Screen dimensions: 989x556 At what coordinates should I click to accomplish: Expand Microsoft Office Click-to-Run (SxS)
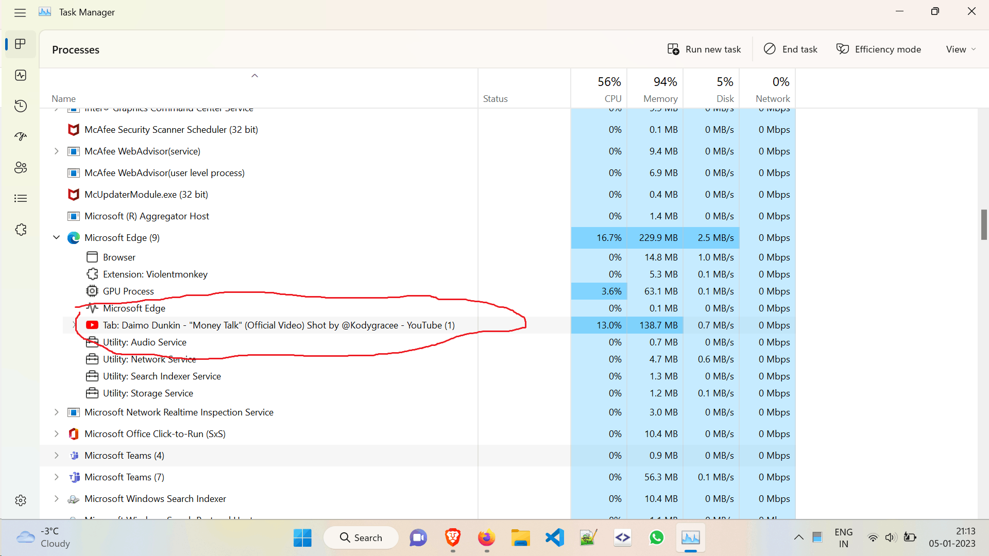point(57,434)
